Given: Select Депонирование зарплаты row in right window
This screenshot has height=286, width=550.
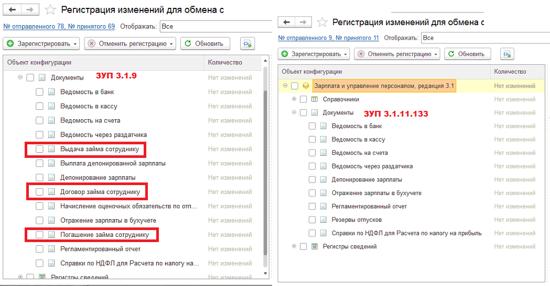Looking at the screenshot, I should point(412,180).
